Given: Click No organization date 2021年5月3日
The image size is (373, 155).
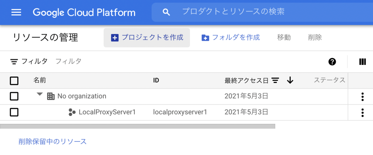Looking at the screenshot, I should coord(247,96).
